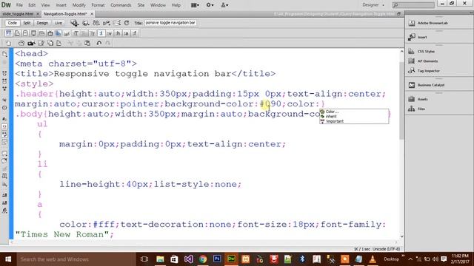Switch to Code view

pos(13,23)
